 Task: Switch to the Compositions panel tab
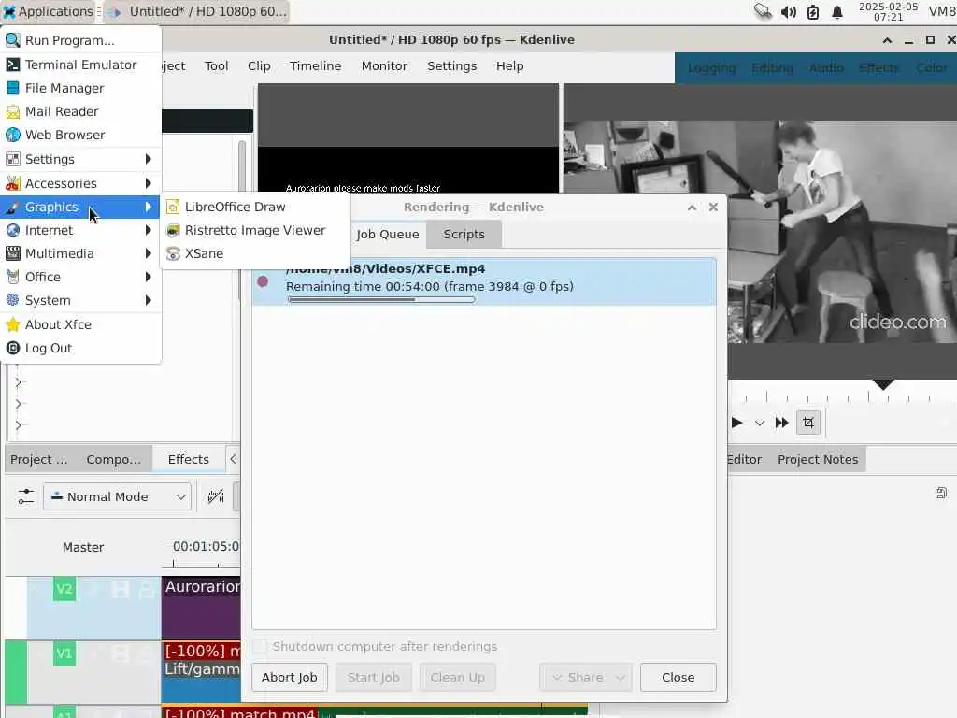point(113,459)
